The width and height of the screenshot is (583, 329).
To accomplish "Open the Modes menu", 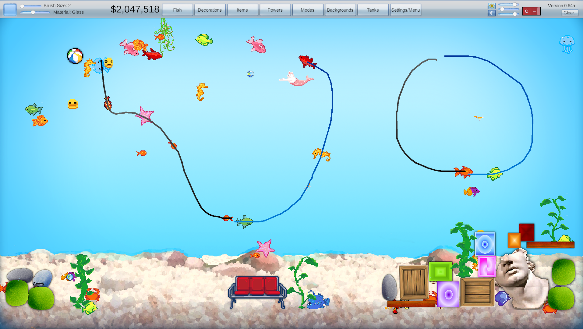I will [308, 10].
